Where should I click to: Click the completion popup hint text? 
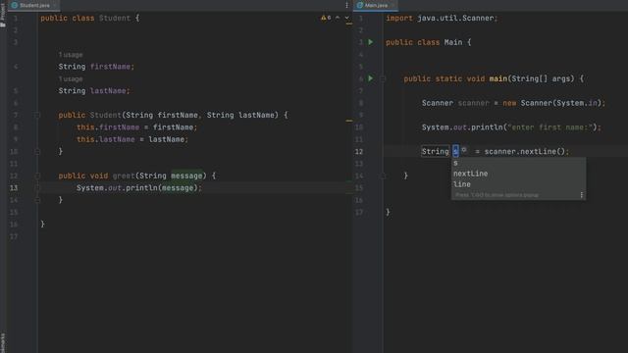click(497, 195)
